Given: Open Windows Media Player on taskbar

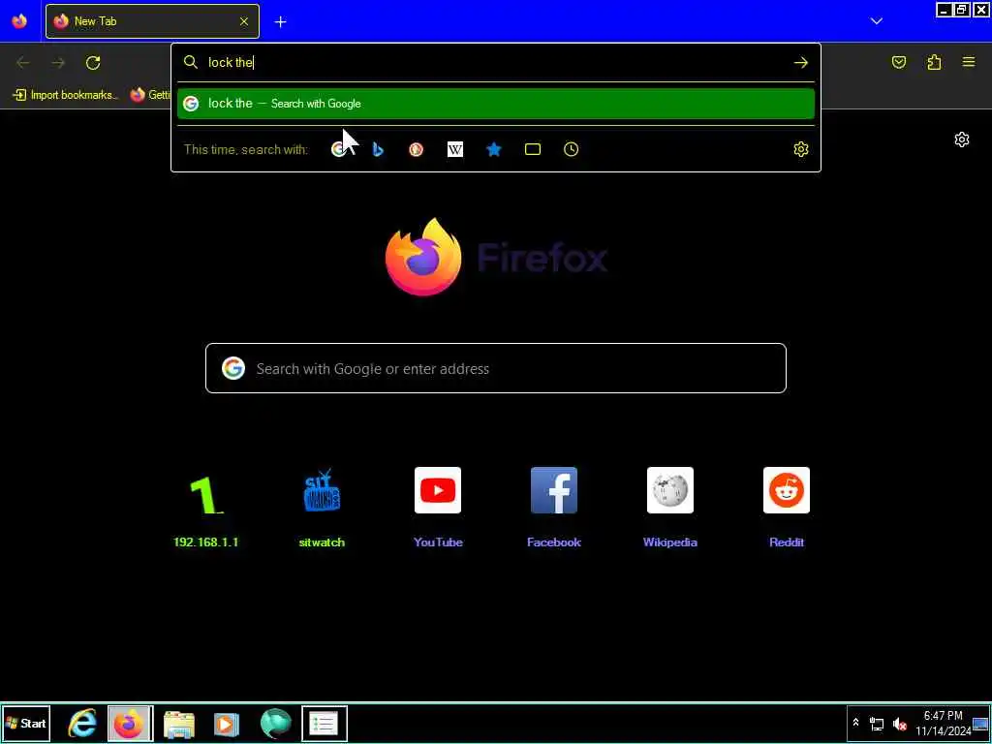Looking at the screenshot, I should tap(227, 724).
